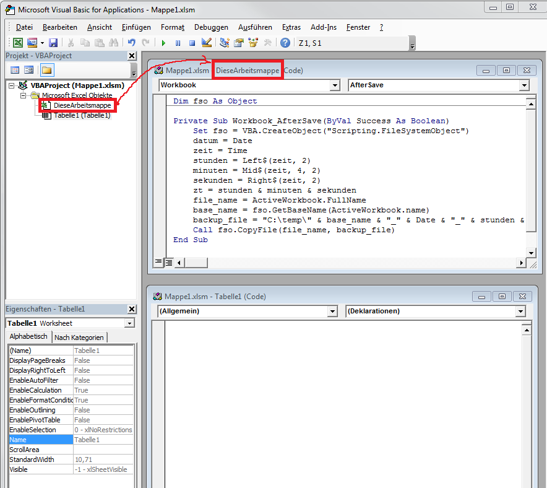Open the Debuggen menu

[x=211, y=27]
